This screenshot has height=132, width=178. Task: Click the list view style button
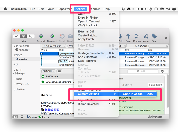tap(59, 71)
